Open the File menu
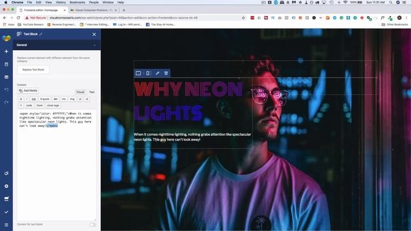This screenshot has width=411, height=231. (x=30, y=3)
